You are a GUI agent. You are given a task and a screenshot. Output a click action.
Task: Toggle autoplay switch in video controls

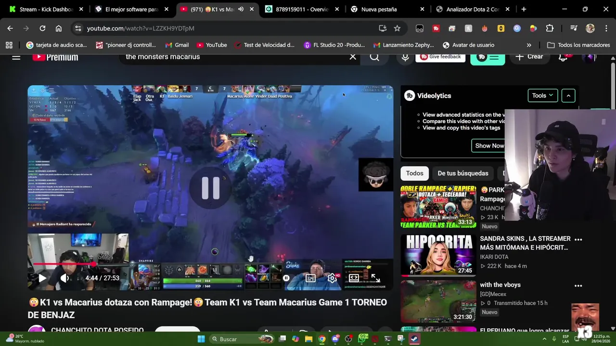point(286,278)
